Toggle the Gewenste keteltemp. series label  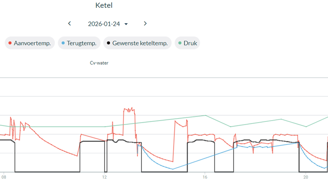coord(140,43)
